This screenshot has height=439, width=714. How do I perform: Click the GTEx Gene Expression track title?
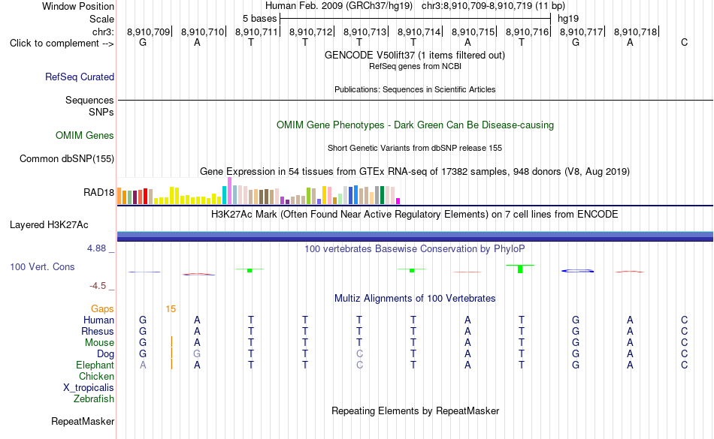click(414, 171)
